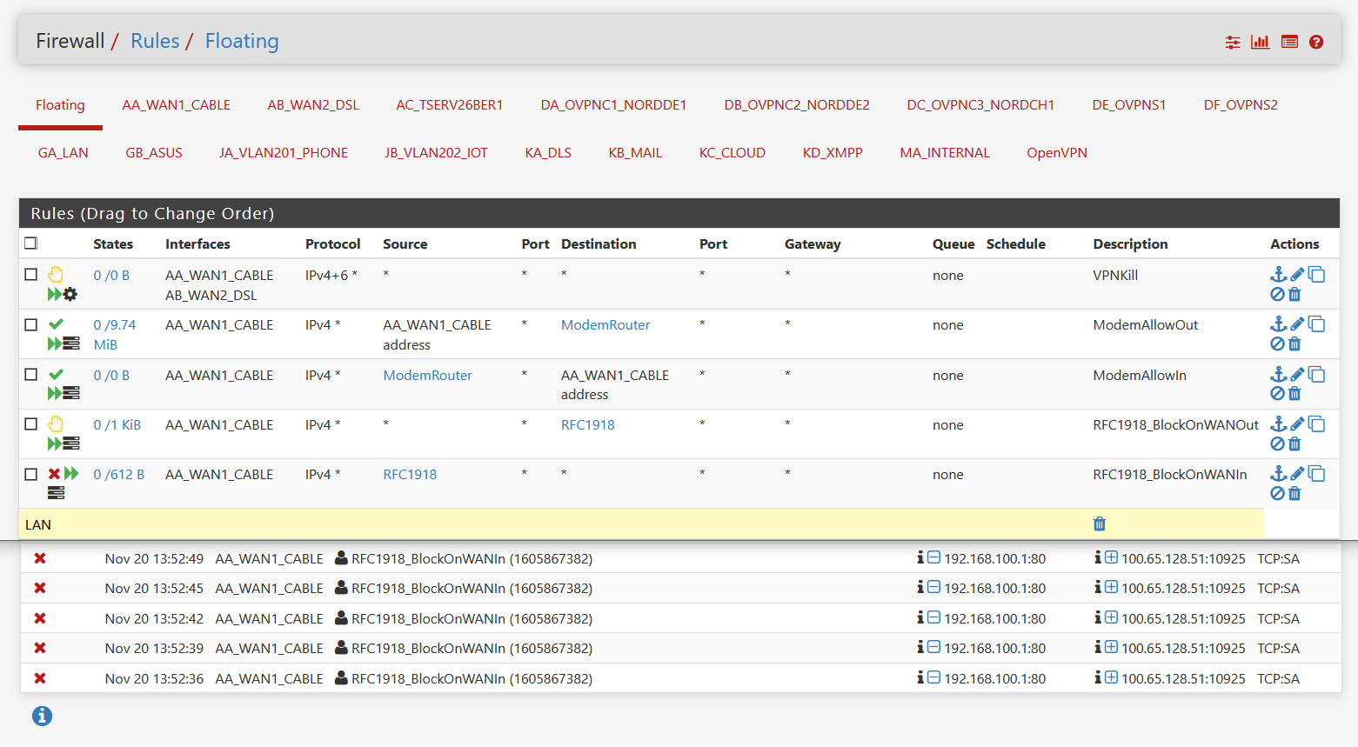Click the block hand icon on VPNKill rule
This screenshot has height=747, width=1358.
[56, 275]
